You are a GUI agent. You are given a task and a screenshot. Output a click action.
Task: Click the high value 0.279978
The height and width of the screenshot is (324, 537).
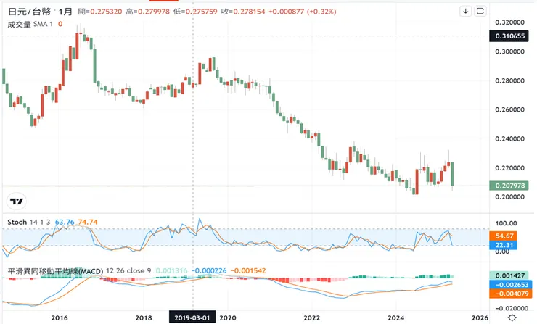(153, 12)
